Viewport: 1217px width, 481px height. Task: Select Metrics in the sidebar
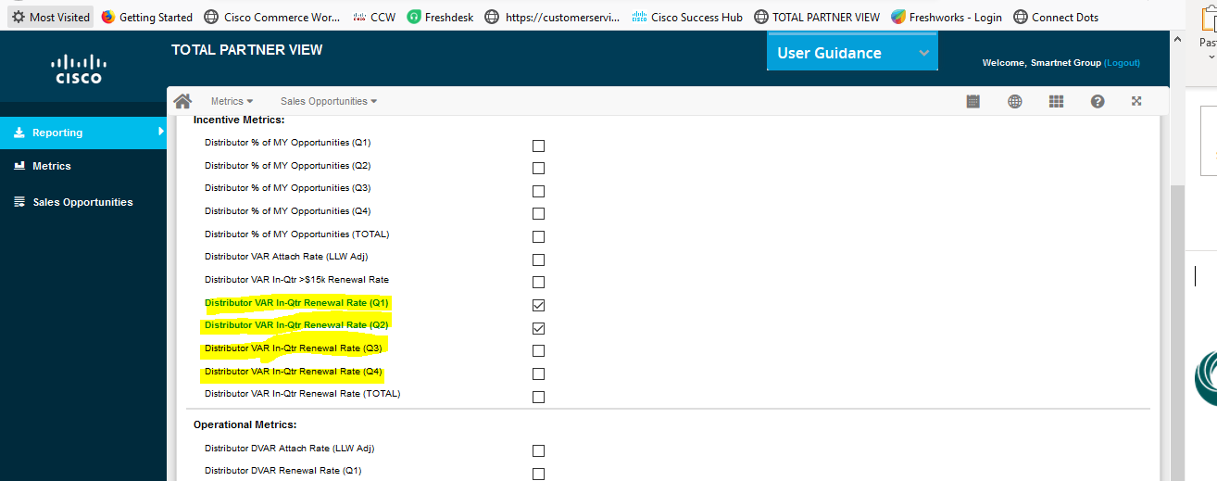pyautogui.click(x=83, y=166)
